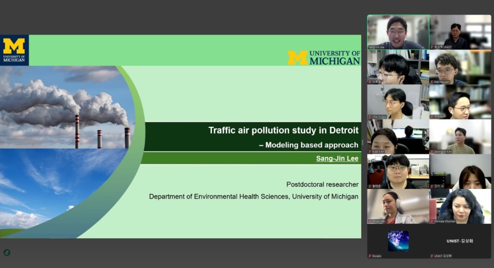Click the muted mic icon beside the UNIST-김상화 label
The image size is (494, 268).
(432, 256)
